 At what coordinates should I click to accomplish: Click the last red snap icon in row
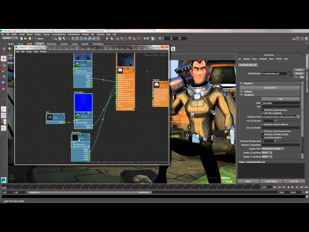[x=138, y=39]
